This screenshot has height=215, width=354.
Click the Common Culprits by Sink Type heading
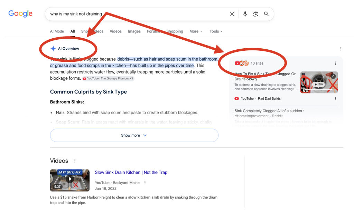88,92
